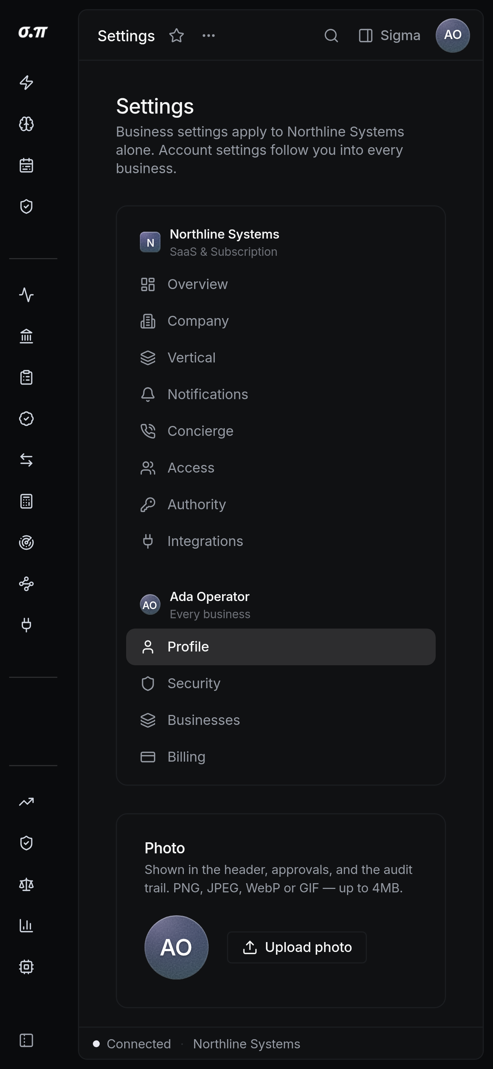Favorite Settings page with star icon
This screenshot has width=493, height=1069.
pyautogui.click(x=176, y=36)
